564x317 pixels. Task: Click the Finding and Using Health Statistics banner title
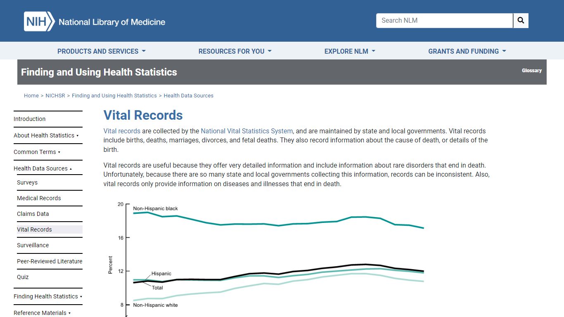(99, 72)
